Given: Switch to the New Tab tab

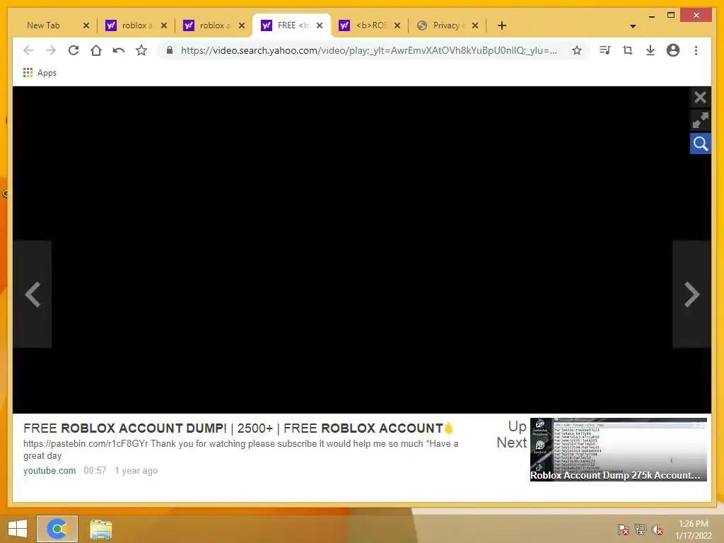Looking at the screenshot, I should pyautogui.click(x=43, y=25).
